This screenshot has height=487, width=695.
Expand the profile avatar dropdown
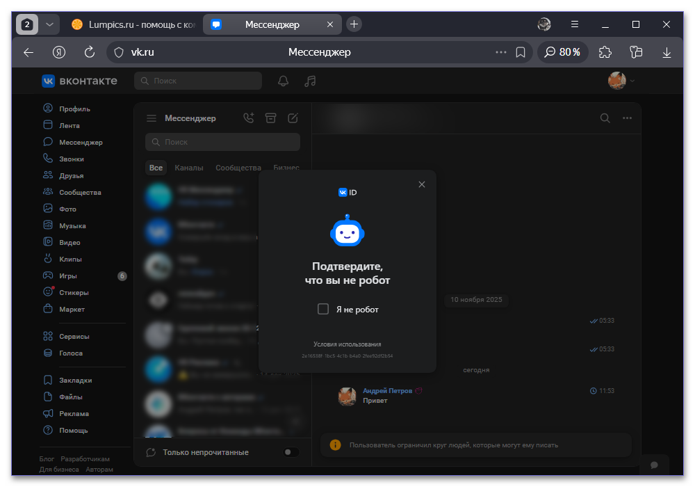click(x=621, y=81)
